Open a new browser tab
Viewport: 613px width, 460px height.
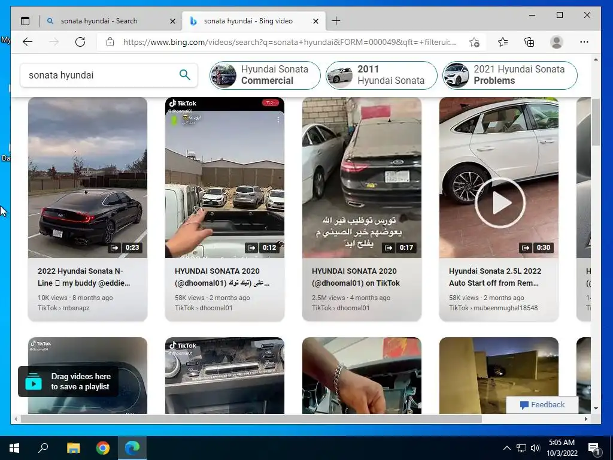[x=336, y=21]
